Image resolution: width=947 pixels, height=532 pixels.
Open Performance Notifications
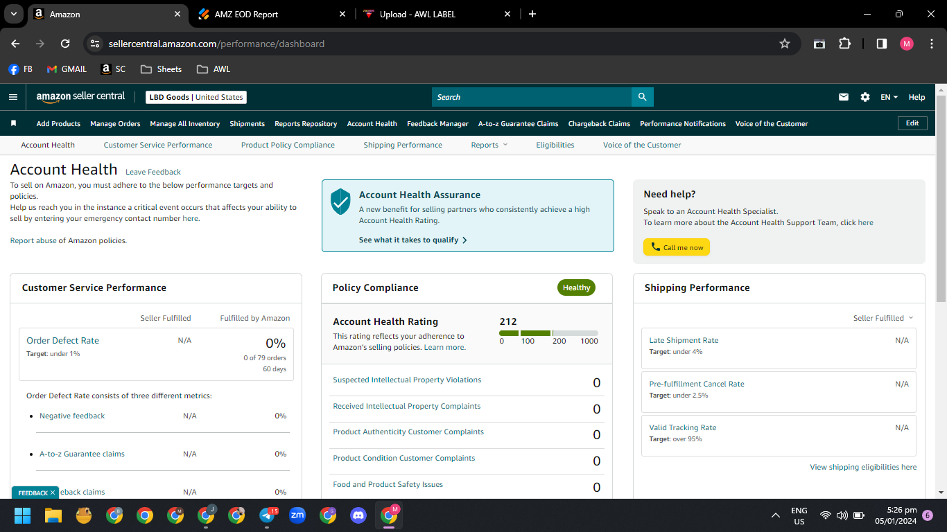[x=683, y=123]
